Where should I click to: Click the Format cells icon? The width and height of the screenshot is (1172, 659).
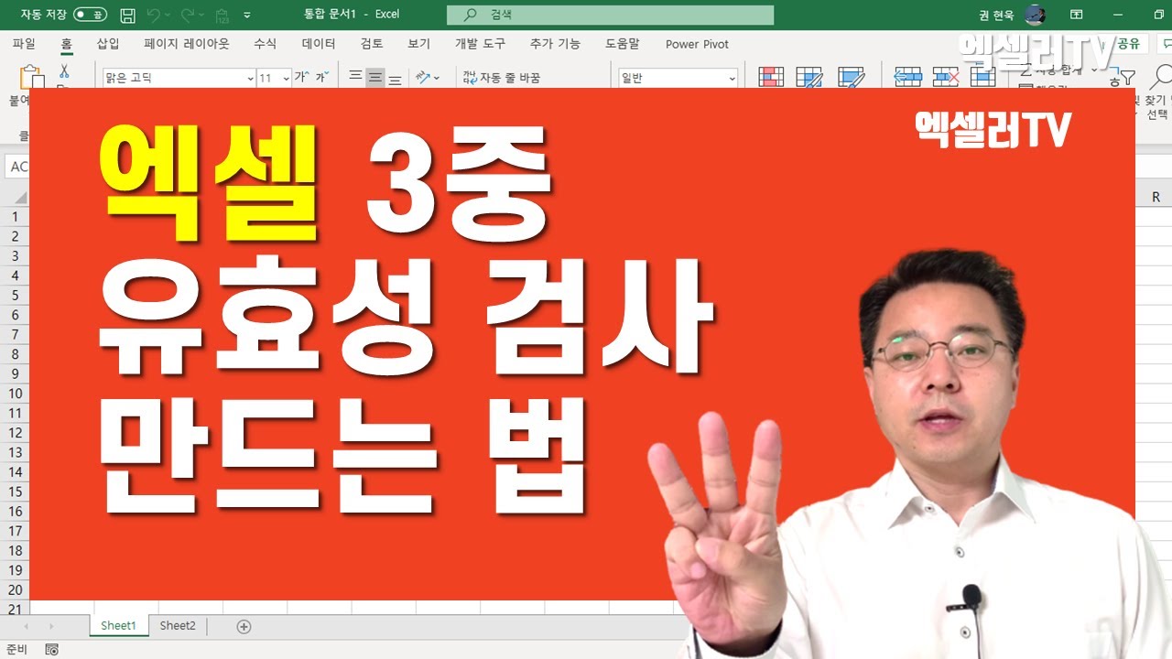pos(982,77)
